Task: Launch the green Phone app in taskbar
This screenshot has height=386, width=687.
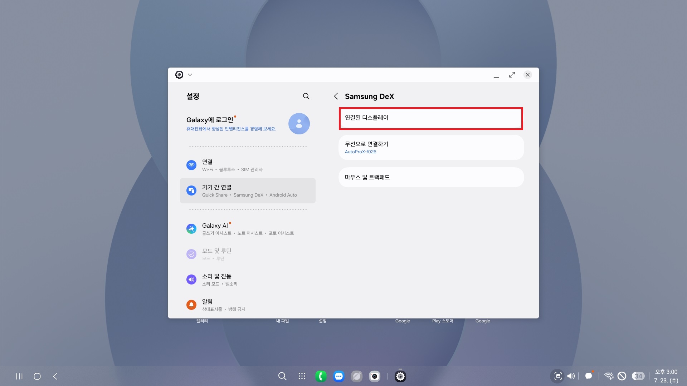Action: (321, 376)
